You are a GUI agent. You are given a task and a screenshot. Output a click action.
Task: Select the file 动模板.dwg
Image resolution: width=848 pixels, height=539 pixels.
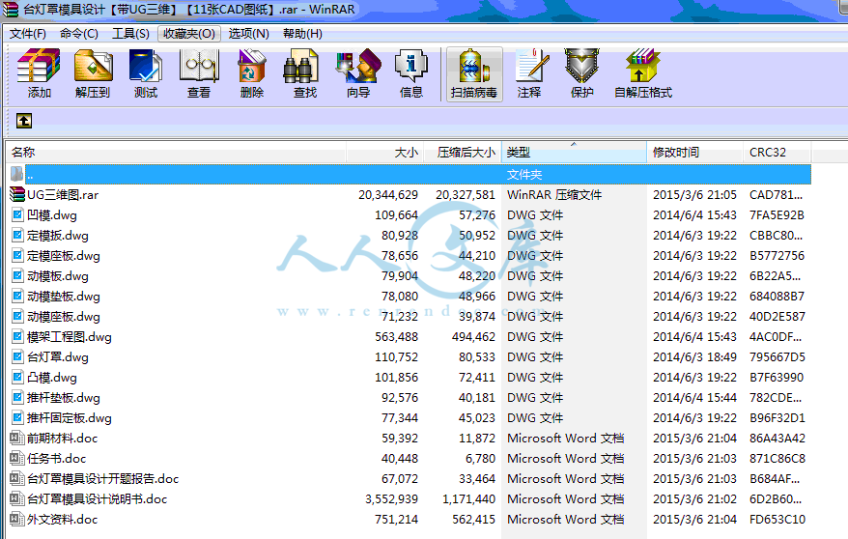[58, 276]
